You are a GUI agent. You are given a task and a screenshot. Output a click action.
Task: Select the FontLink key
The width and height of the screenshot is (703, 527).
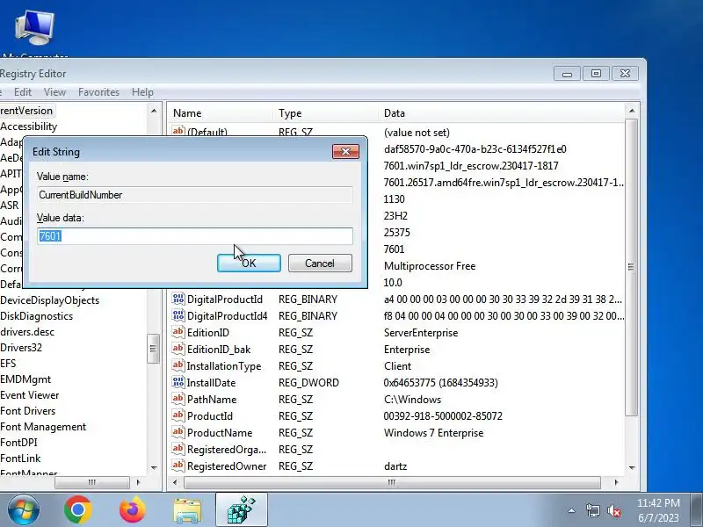click(20, 458)
